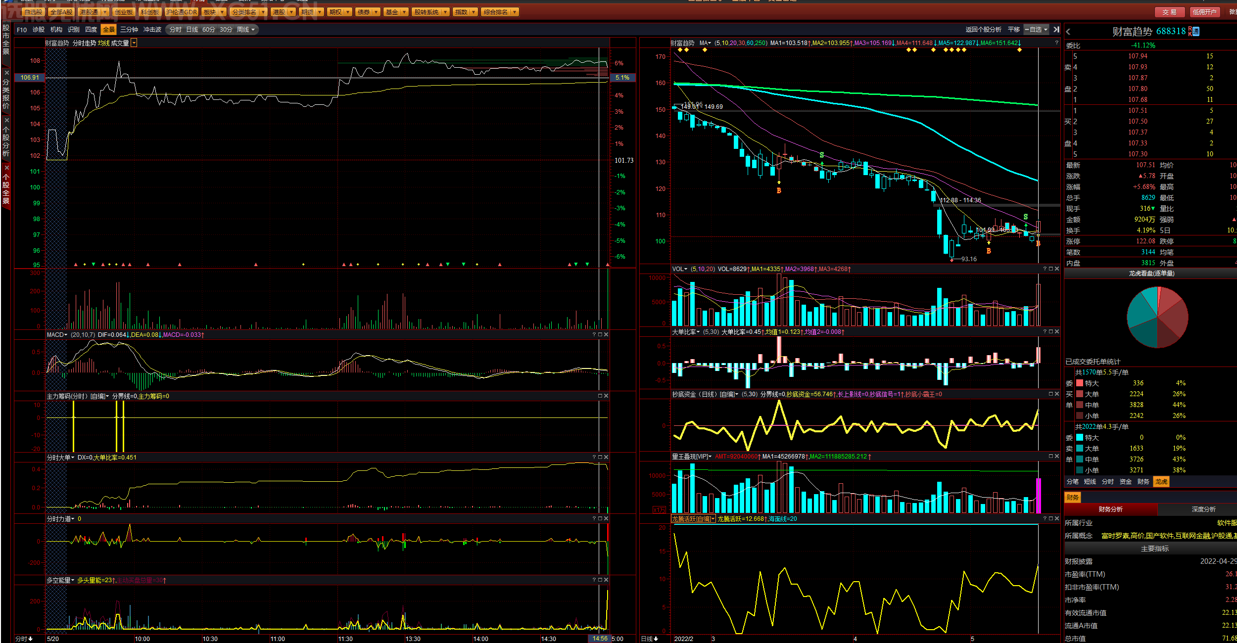The width and height of the screenshot is (1237, 643).
Task: Click 返回个股分析 link
Action: [983, 30]
